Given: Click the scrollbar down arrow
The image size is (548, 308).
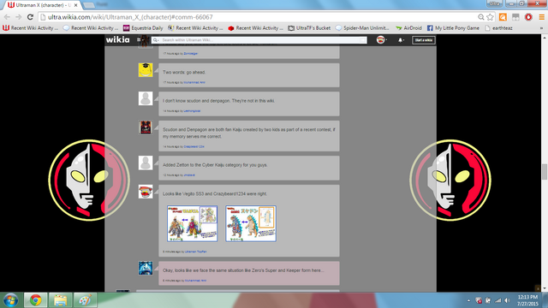Looking at the screenshot, I should point(545,288).
